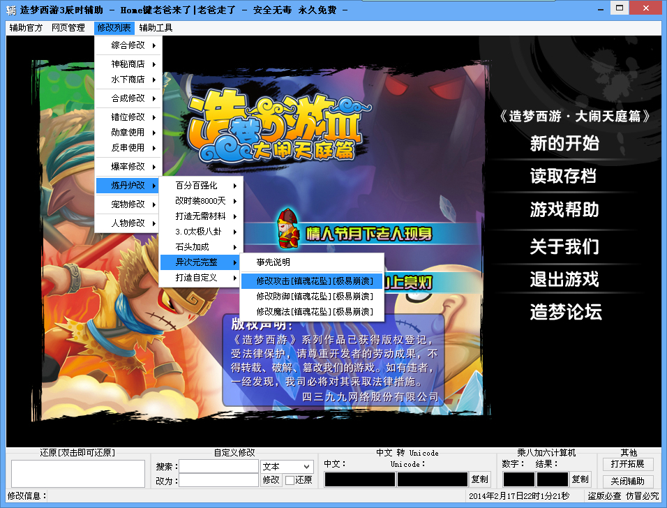Click the 关闭辅助 button
Image resolution: width=667 pixels, height=508 pixels.
pos(628,481)
